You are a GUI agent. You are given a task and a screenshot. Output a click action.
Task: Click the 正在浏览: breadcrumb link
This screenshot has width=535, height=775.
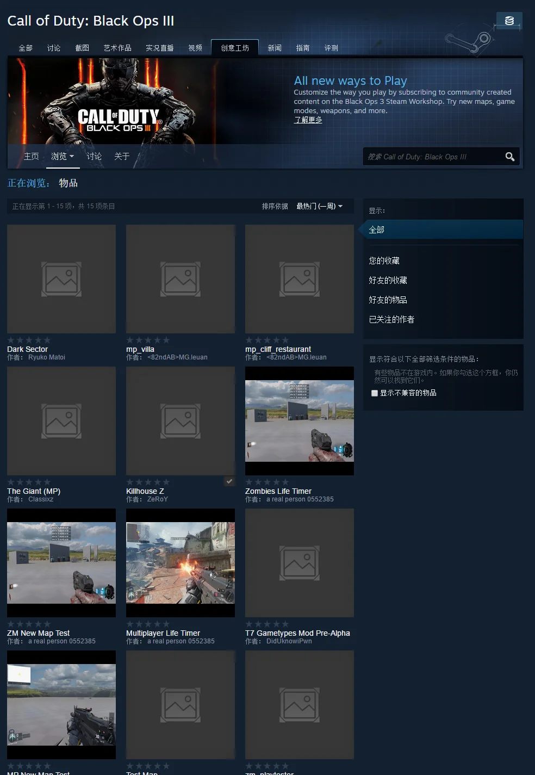tap(29, 183)
